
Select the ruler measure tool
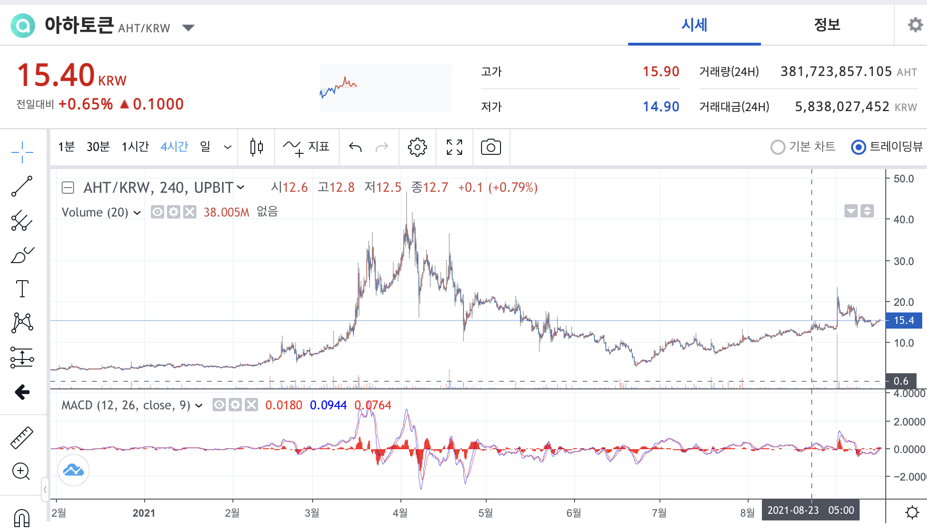[22, 437]
